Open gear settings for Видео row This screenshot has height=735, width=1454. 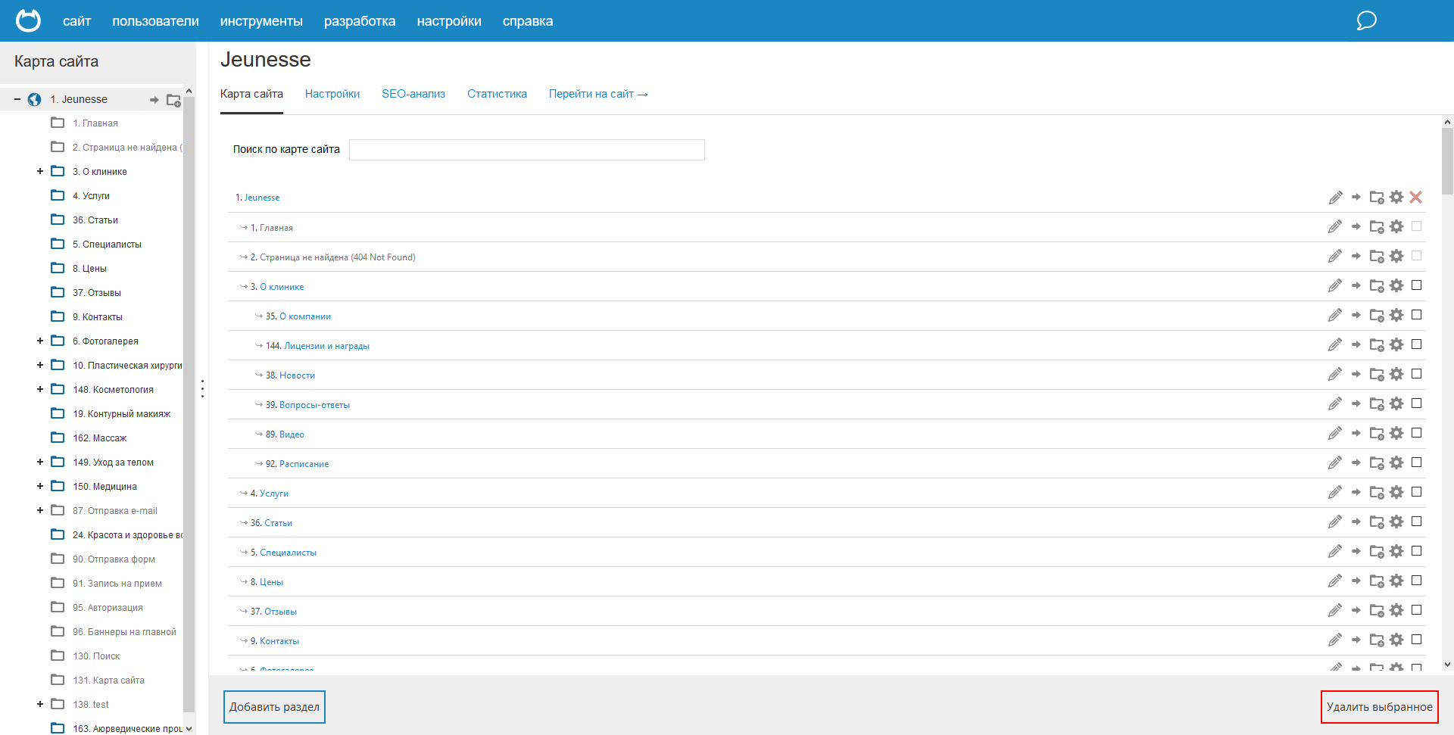click(x=1396, y=433)
